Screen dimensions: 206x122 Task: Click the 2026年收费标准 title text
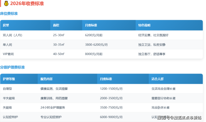coord(27,4)
